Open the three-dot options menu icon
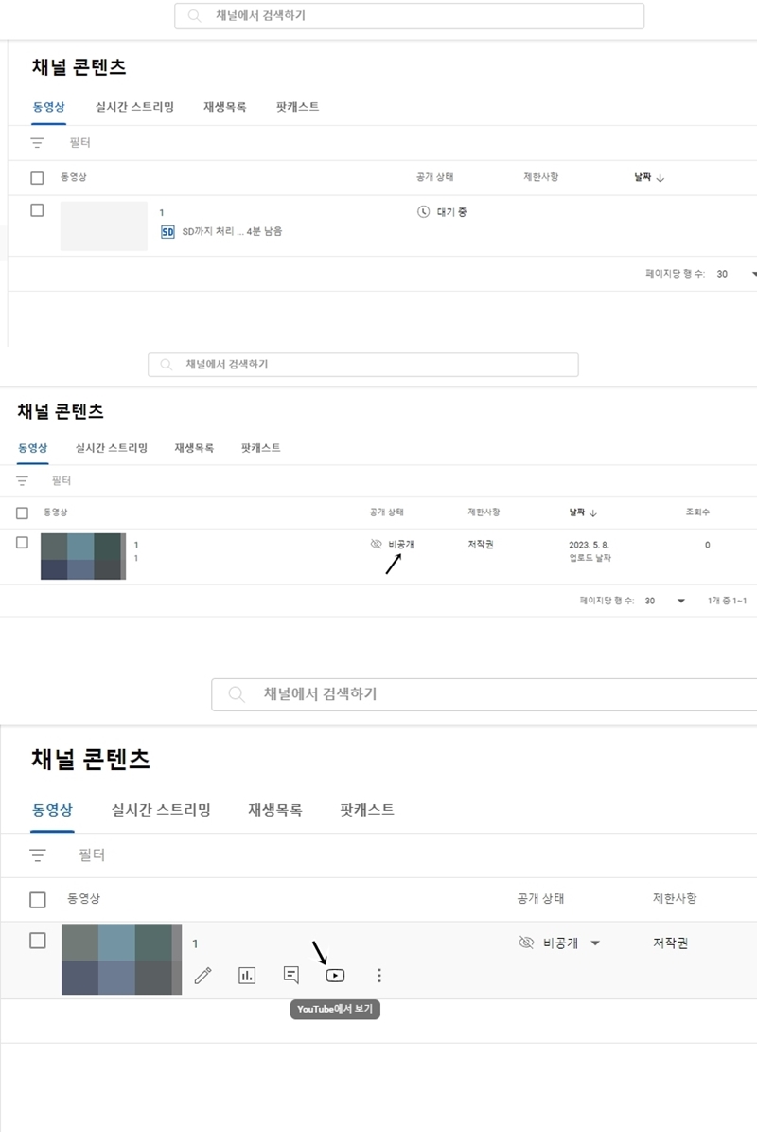Viewport: 757px width, 1132px height. pyautogui.click(x=379, y=976)
